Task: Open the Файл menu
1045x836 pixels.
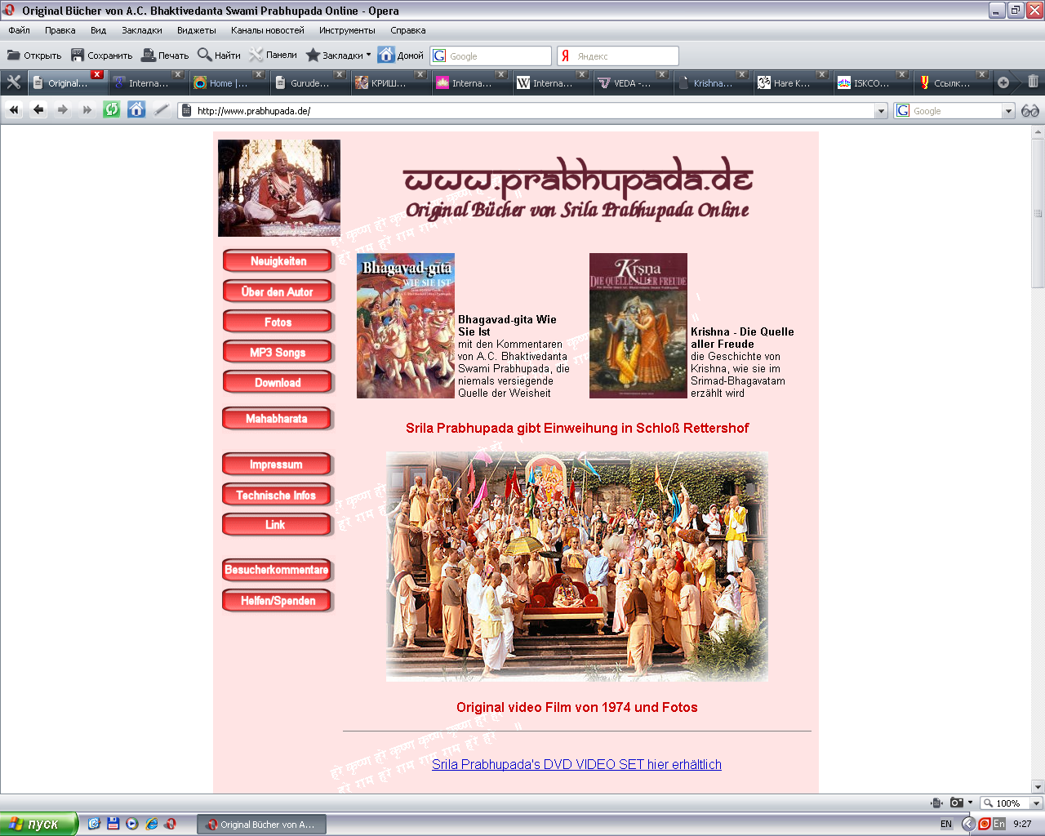Action: (19, 30)
